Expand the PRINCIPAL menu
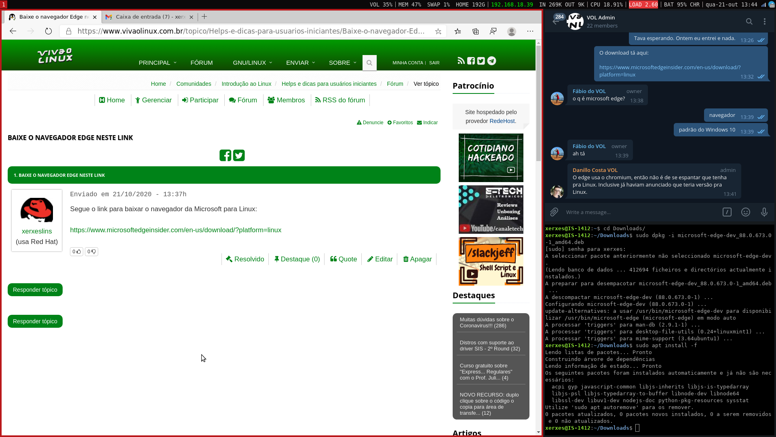 (158, 63)
